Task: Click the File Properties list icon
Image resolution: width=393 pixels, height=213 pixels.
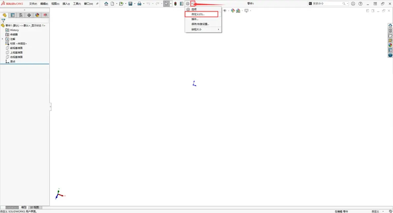Action: (181, 4)
